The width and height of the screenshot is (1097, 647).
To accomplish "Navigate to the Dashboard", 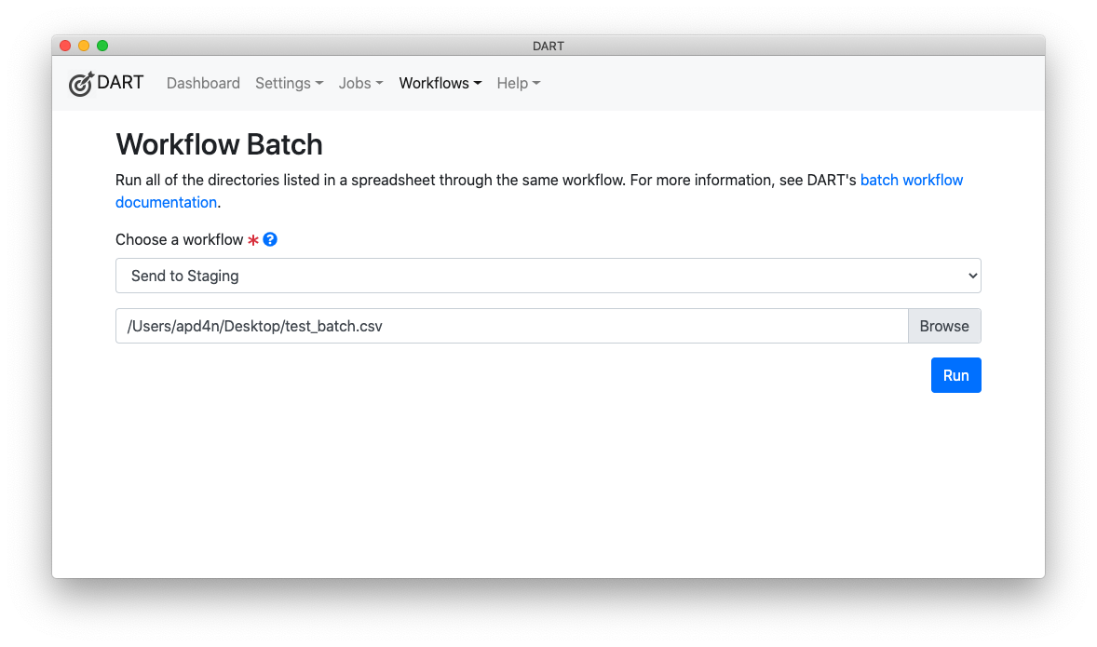I will click(203, 83).
